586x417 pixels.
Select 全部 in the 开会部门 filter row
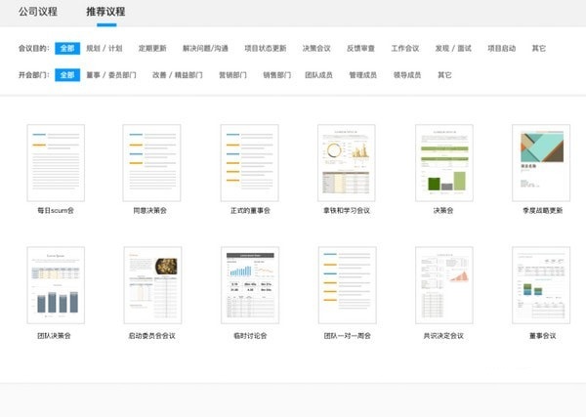67,74
